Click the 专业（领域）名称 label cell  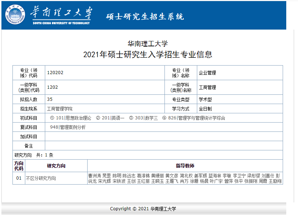click(181, 73)
